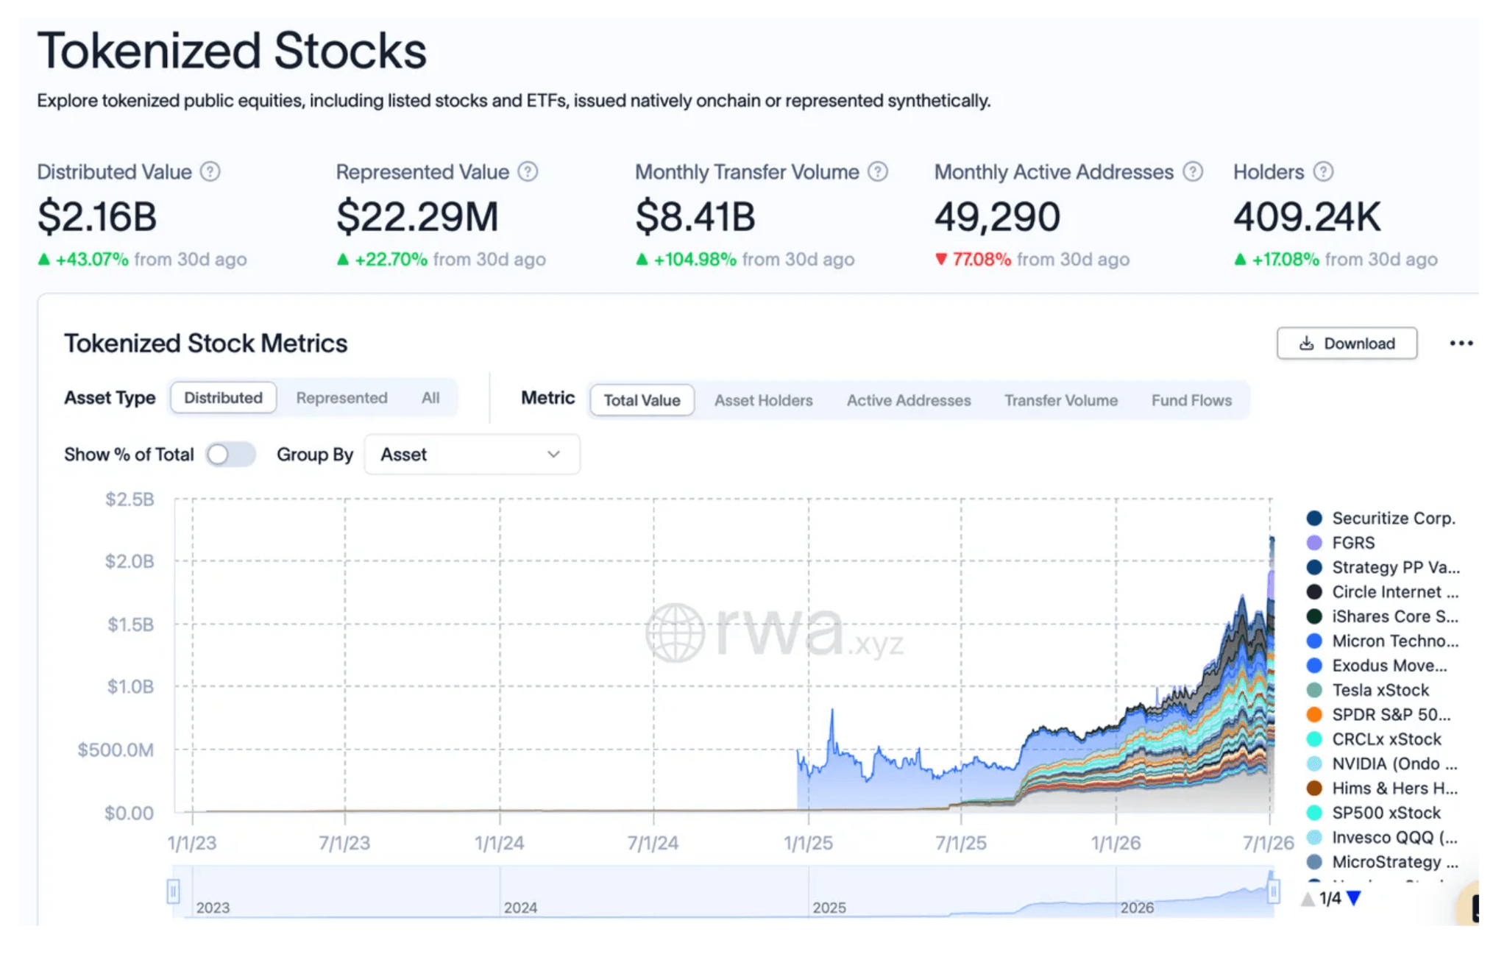
Task: Open the Group By Asset dropdown
Action: point(472,455)
